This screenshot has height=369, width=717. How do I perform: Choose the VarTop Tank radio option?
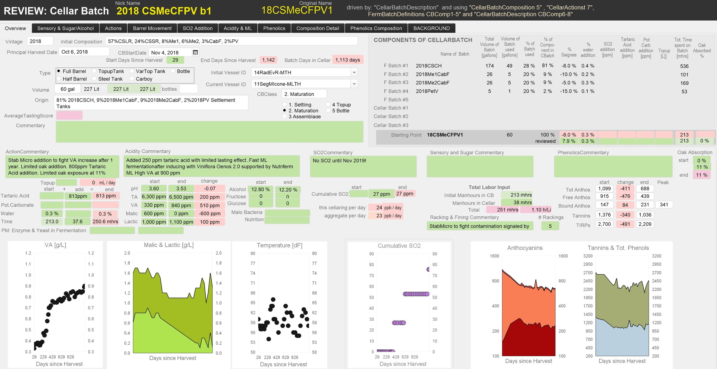tap(132, 71)
